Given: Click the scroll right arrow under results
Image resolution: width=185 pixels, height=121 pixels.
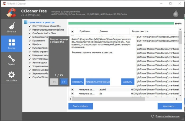Looking at the screenshot, I should click(177, 99).
